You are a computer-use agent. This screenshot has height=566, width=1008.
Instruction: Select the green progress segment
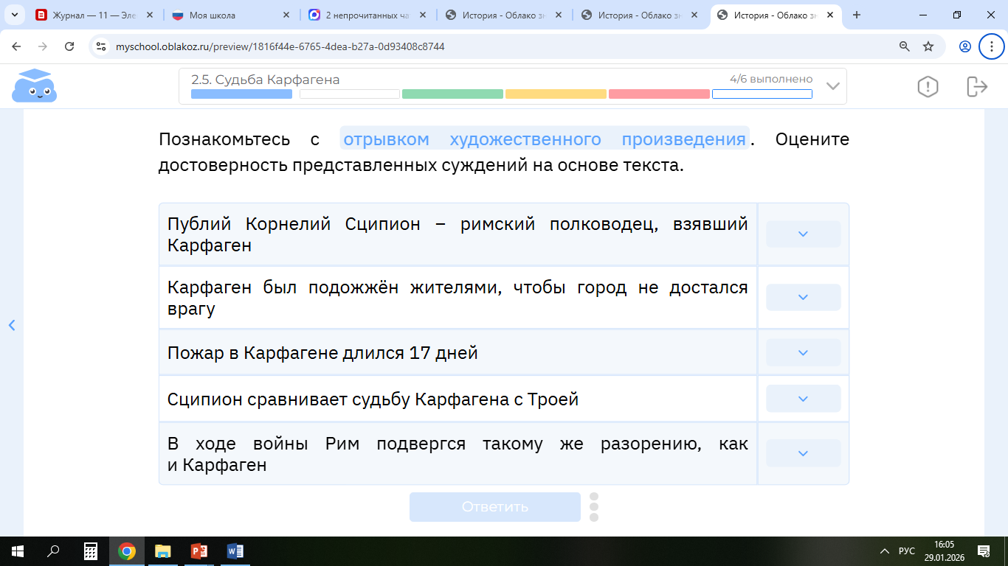pyautogui.click(x=452, y=94)
